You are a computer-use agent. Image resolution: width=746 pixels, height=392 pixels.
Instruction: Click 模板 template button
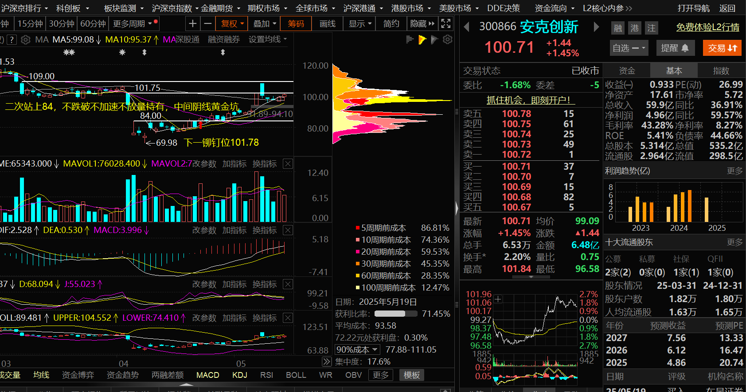click(x=411, y=375)
